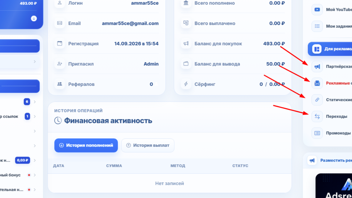The width and height of the screenshot is (352, 198).
Task: Click the СТАТУС column header
Action: click(x=240, y=166)
